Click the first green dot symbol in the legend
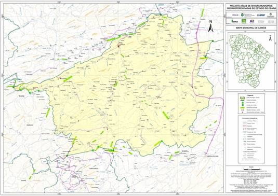Image resolution: width=278 pixels, height=196 pixels. [243, 103]
